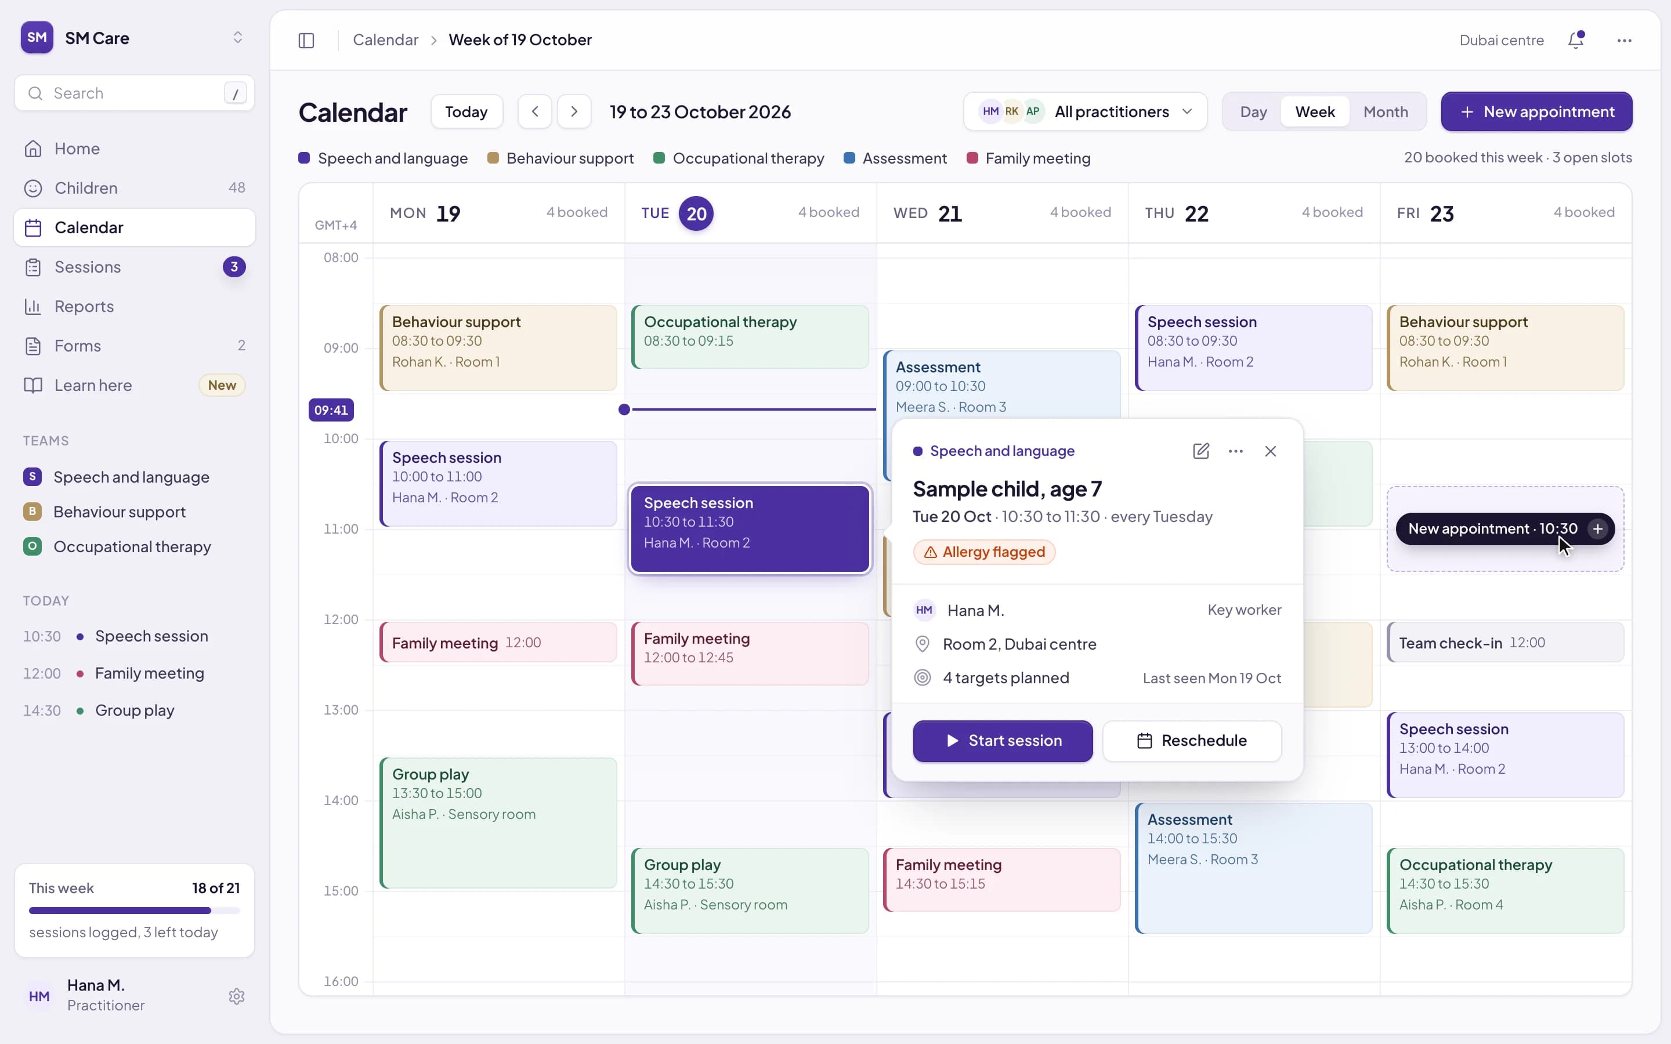Image resolution: width=1671 pixels, height=1044 pixels.
Task: Click the New appointment button
Action: click(x=1536, y=111)
